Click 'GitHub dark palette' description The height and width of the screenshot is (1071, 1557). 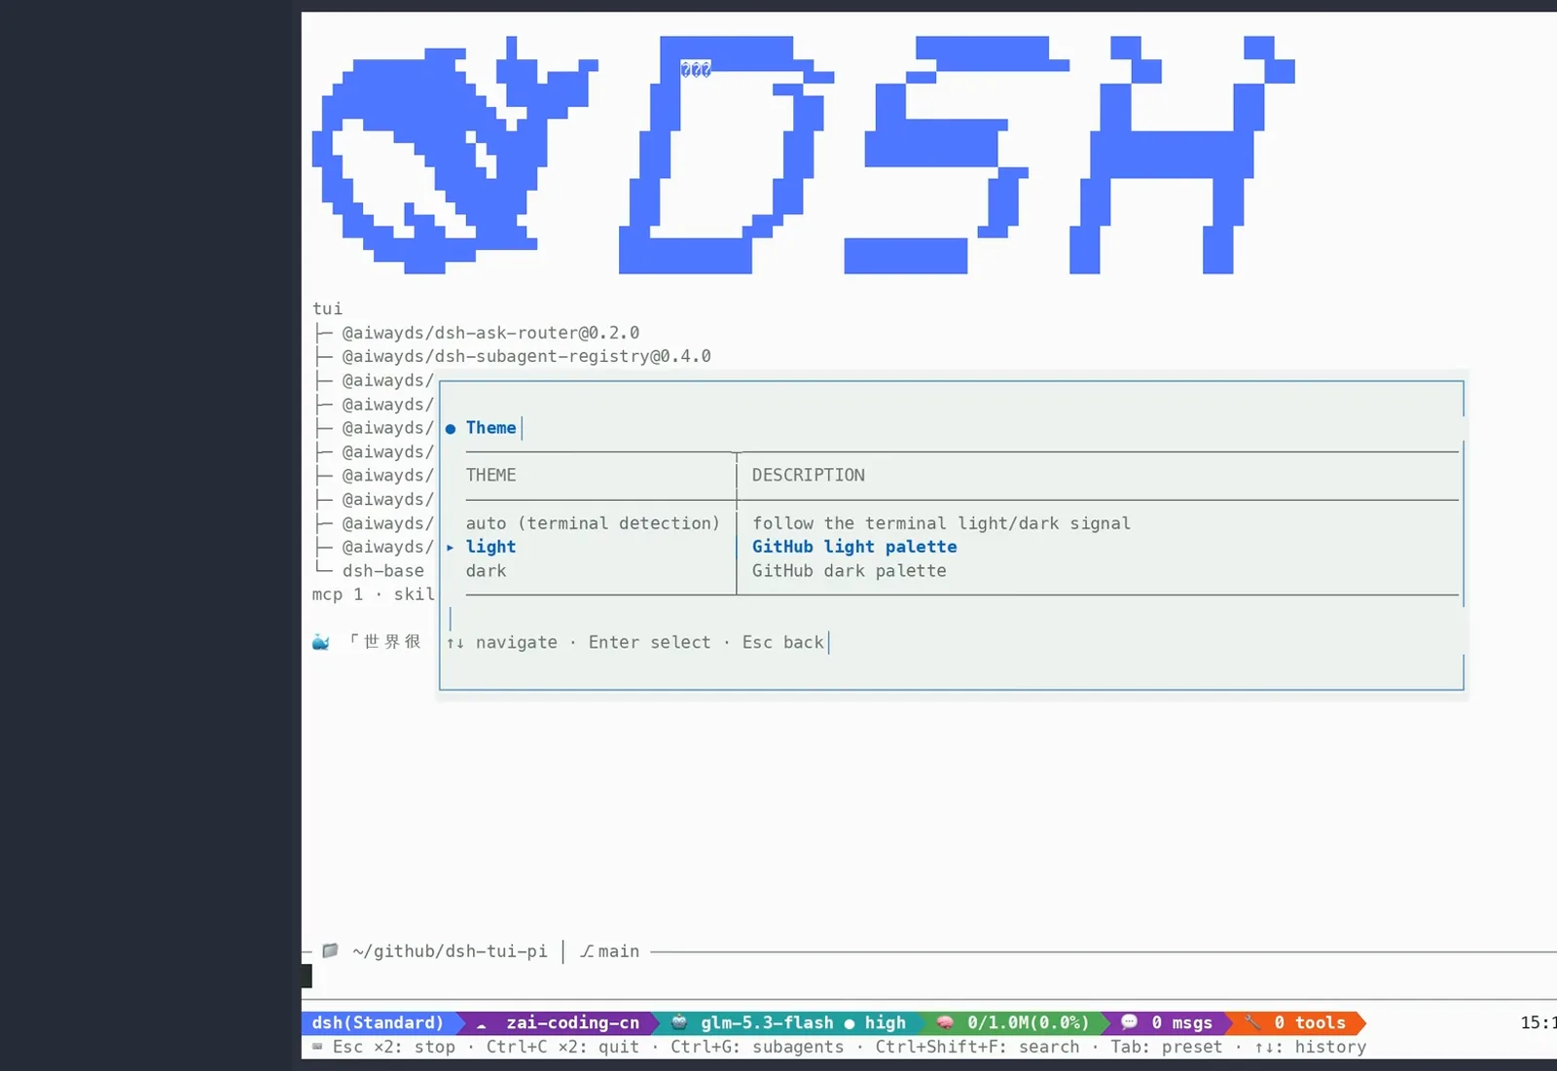click(x=849, y=571)
